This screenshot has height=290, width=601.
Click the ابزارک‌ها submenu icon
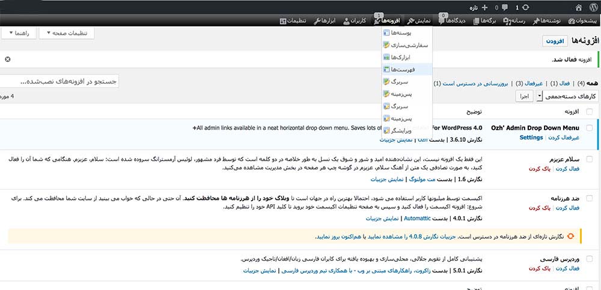point(386,57)
